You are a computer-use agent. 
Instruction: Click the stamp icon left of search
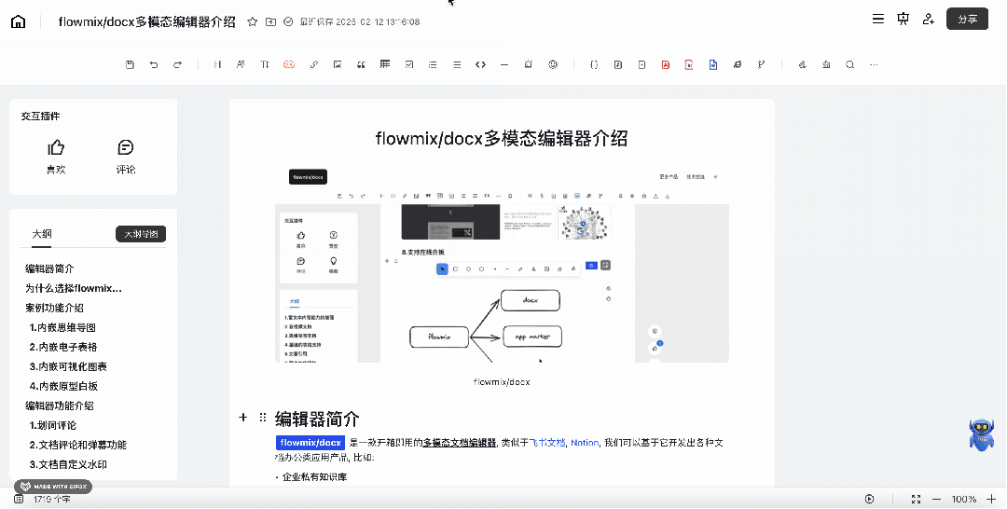pos(826,65)
